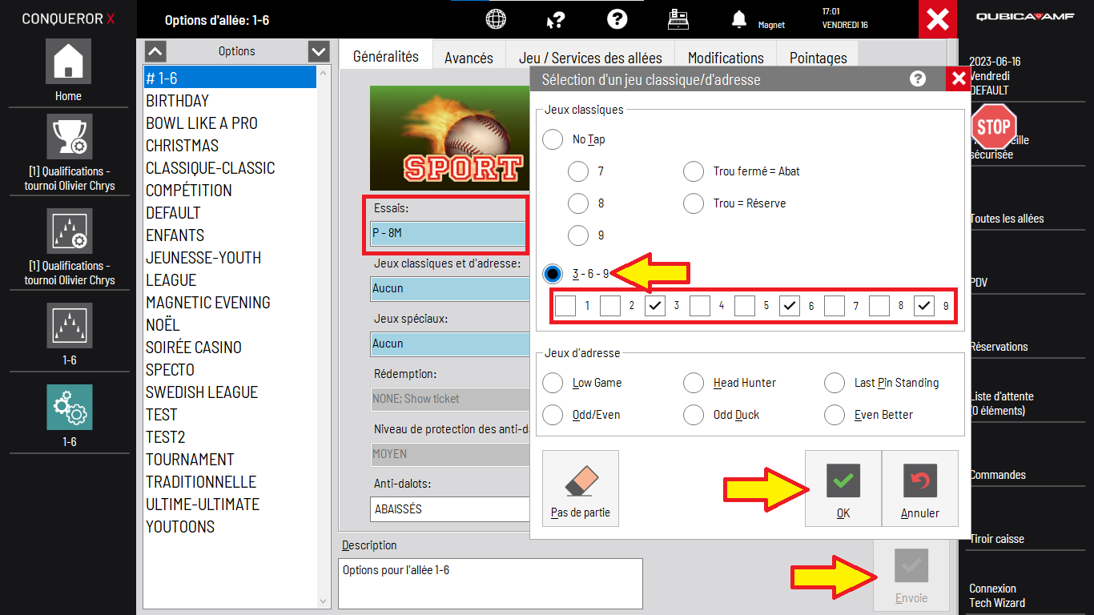This screenshot has height=615, width=1094.
Task: Open the bowling pins 1-6 lane icon
Action: [69, 325]
